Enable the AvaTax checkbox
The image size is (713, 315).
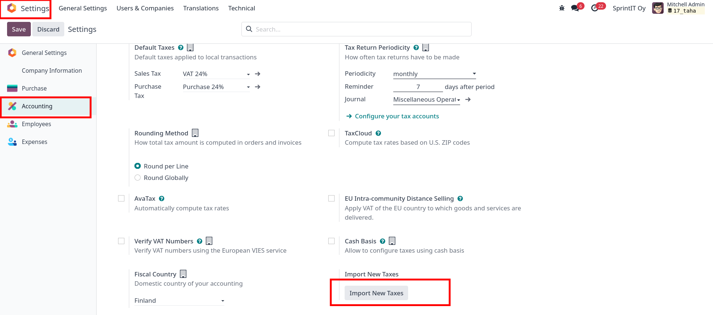121,198
